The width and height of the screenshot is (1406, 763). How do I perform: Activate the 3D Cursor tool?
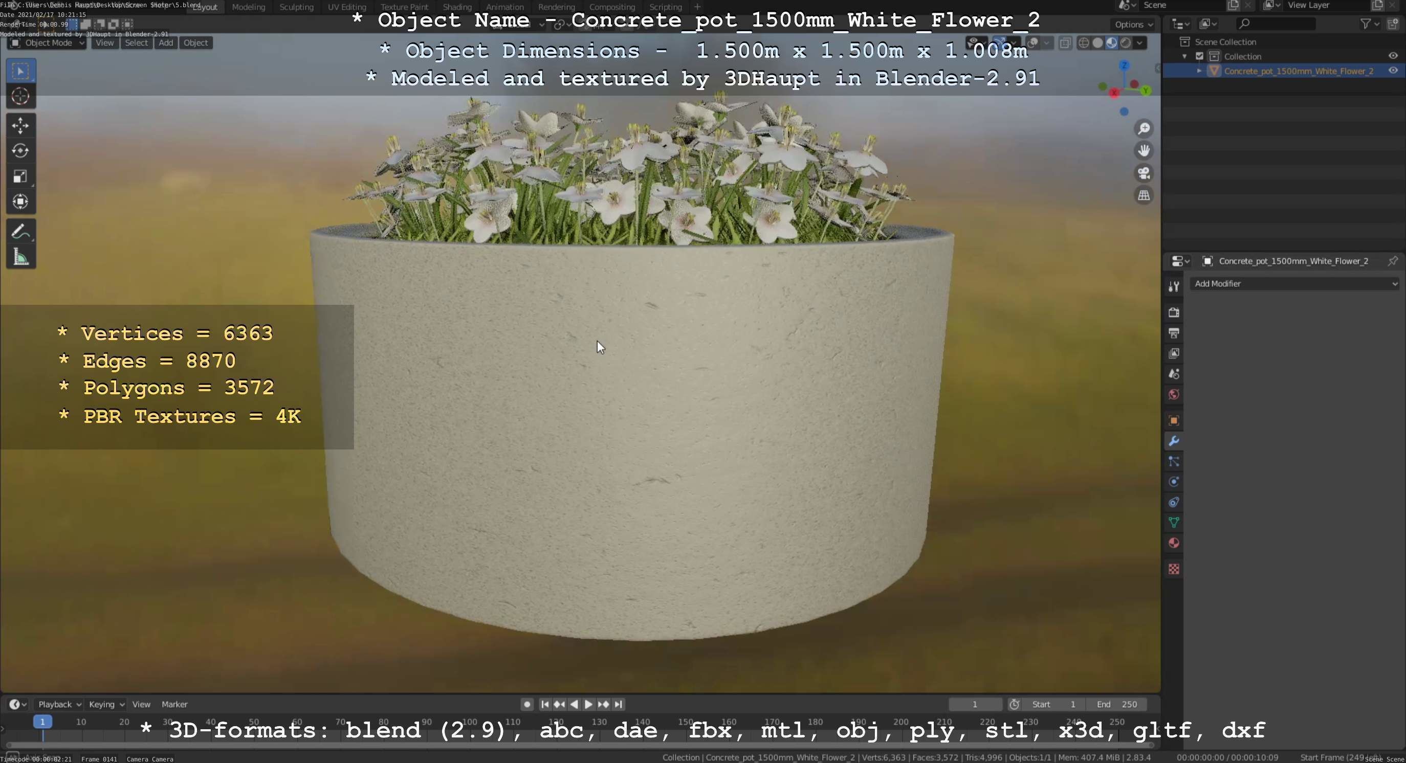(21, 97)
